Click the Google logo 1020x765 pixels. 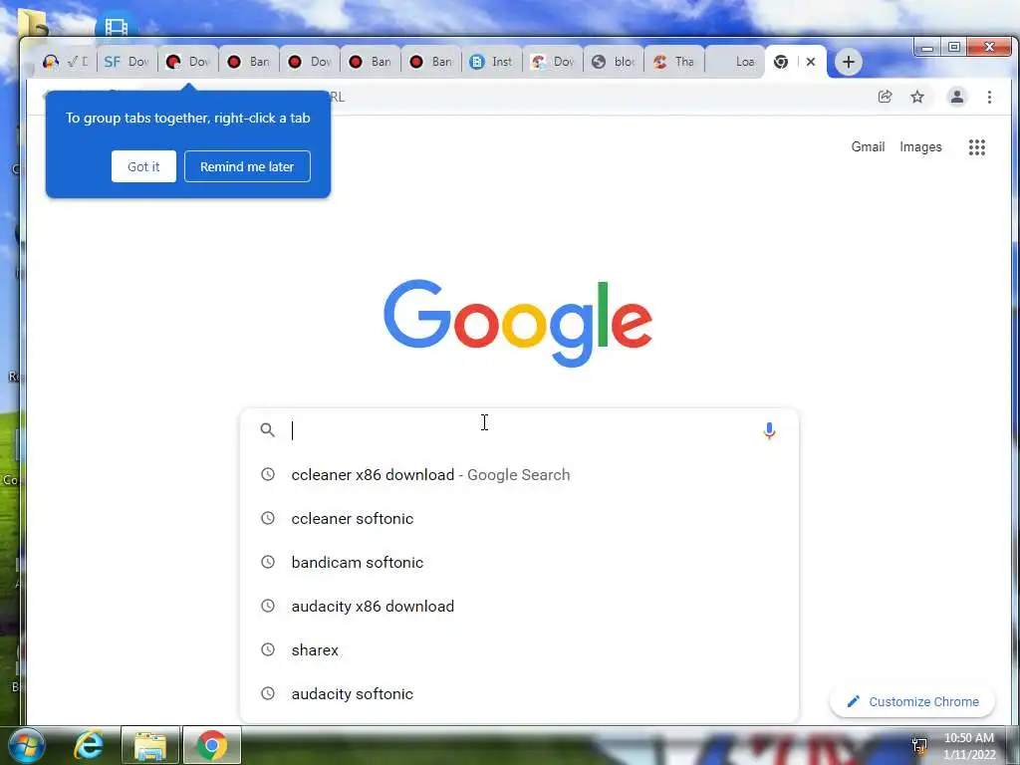pos(518,324)
